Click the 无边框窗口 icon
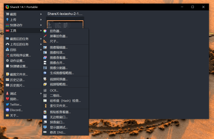 tap(45, 117)
